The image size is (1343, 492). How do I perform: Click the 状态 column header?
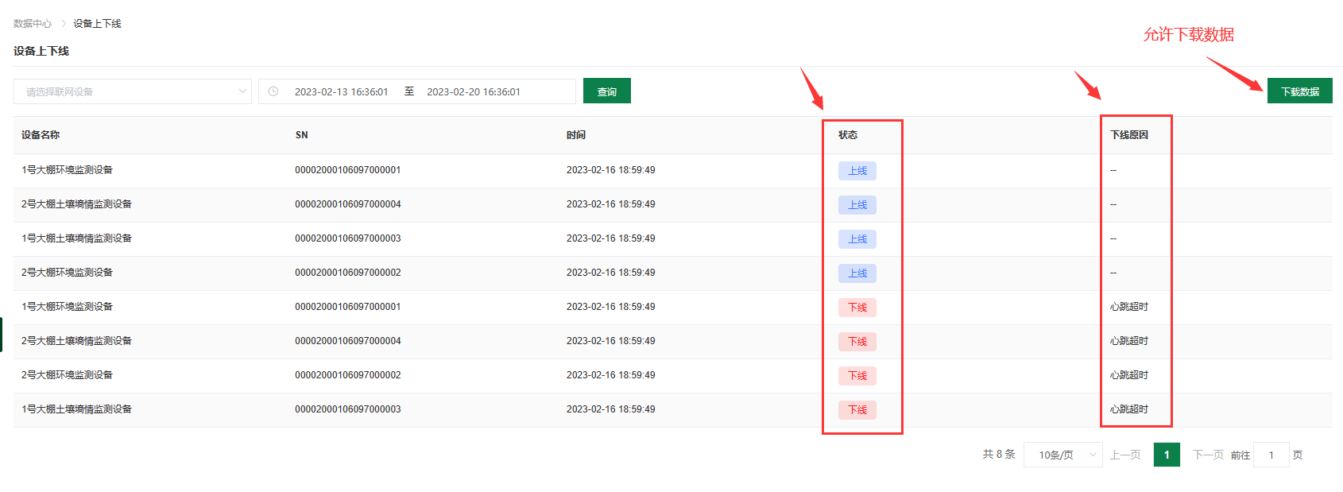848,135
